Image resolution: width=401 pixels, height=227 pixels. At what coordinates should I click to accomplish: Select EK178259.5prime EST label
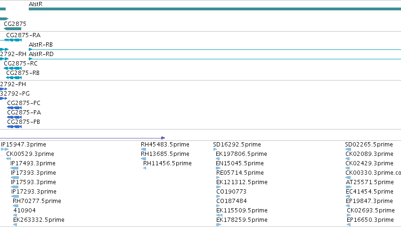[x=242, y=220]
